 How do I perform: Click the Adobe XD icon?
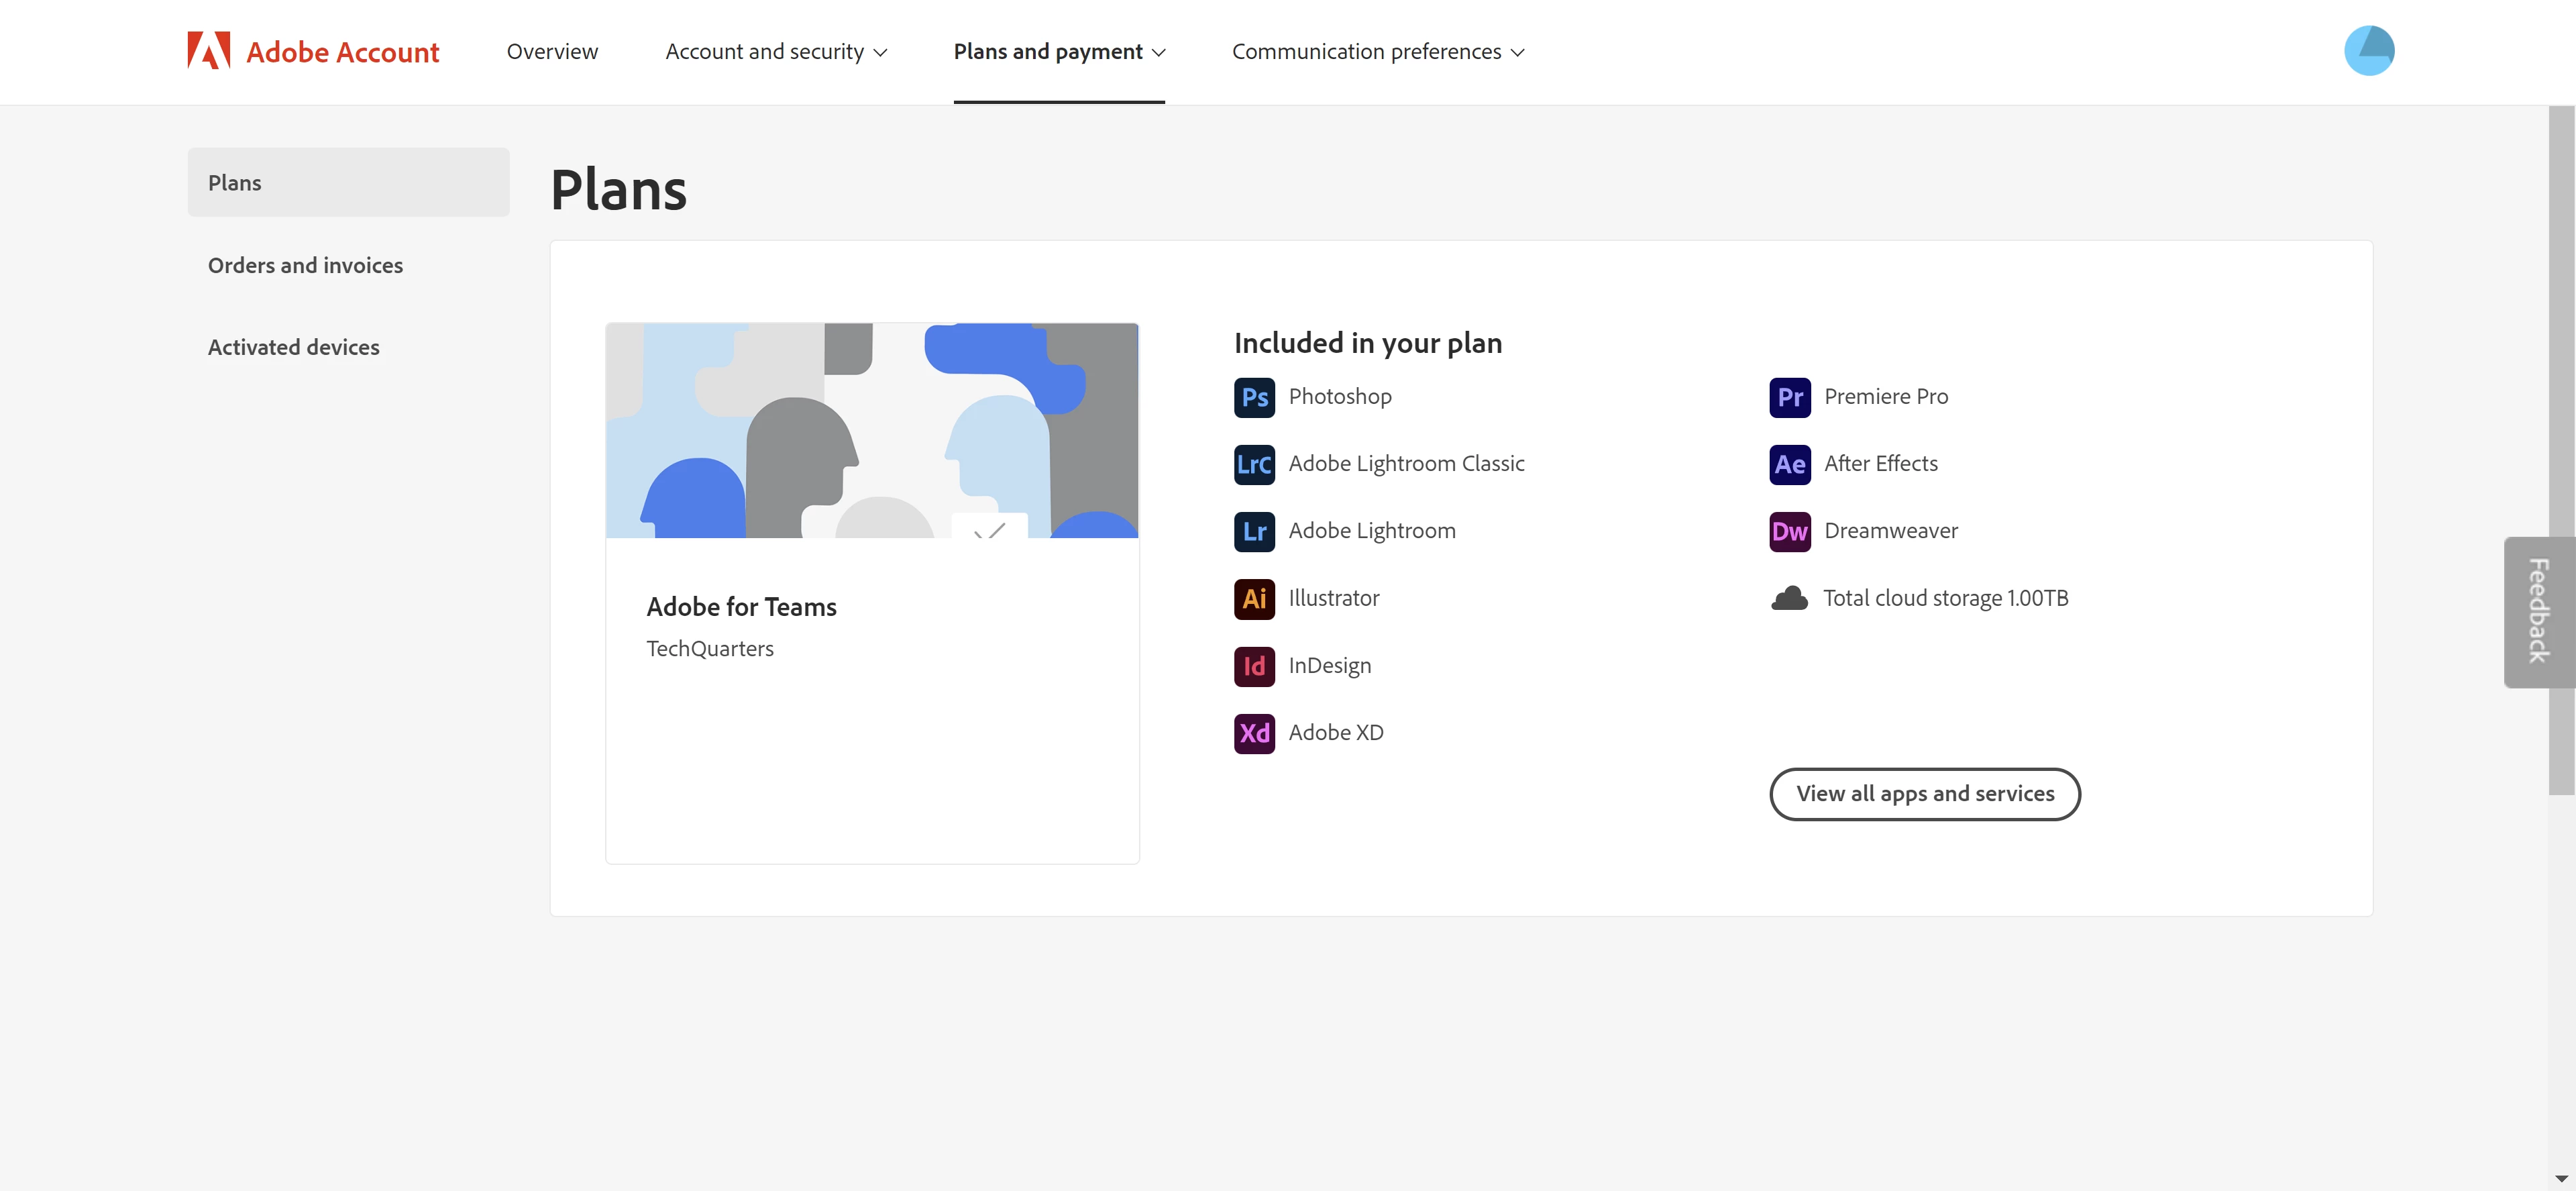[1254, 733]
